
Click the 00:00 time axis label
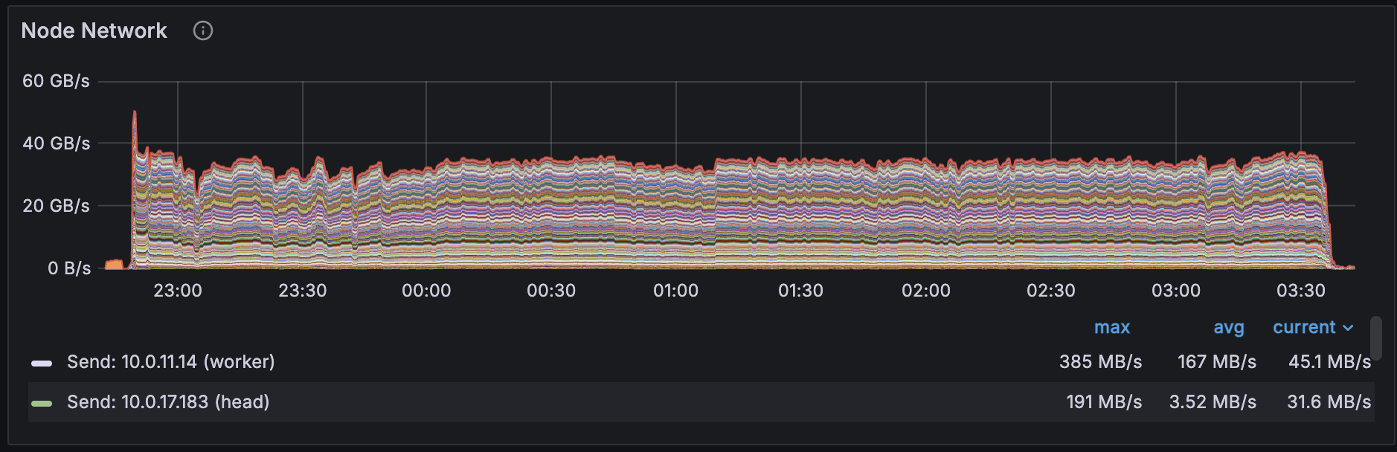pos(426,291)
